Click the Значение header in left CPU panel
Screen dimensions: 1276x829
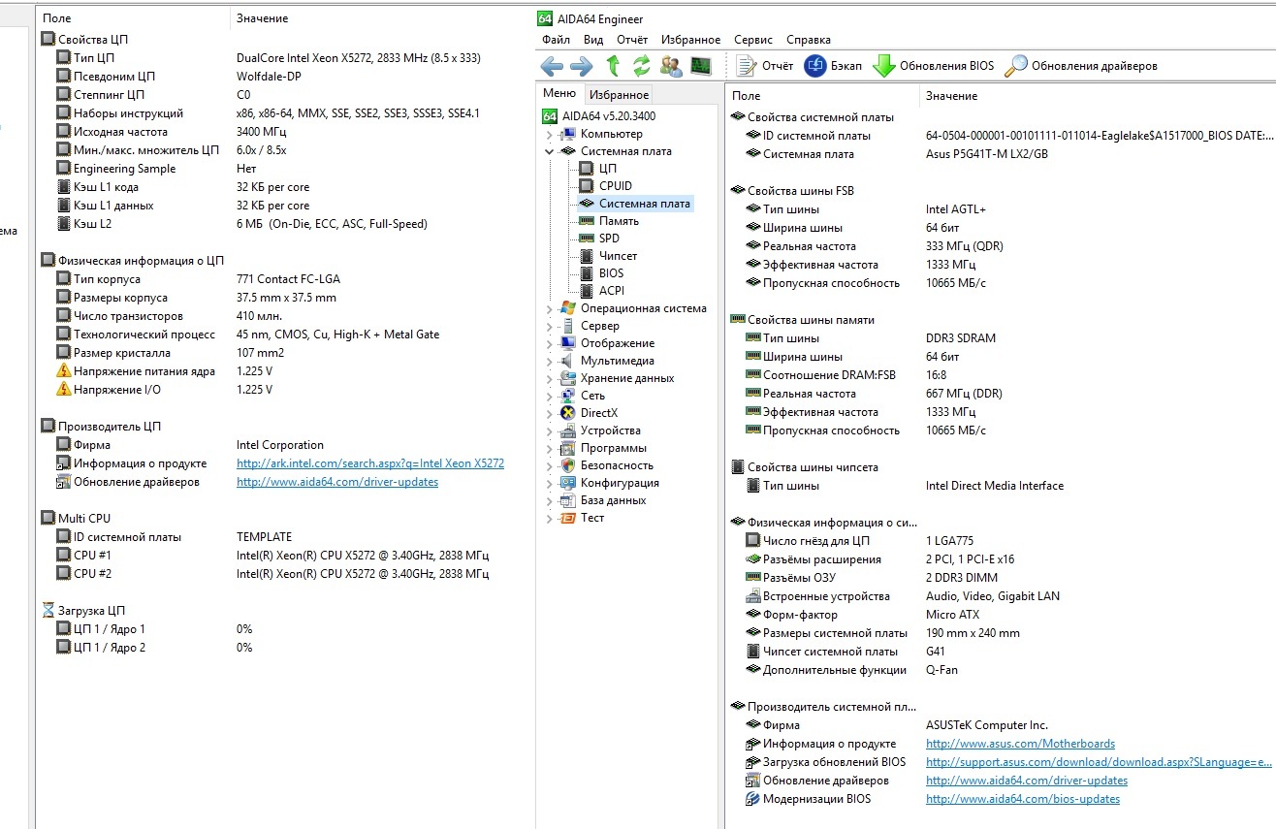pos(262,18)
